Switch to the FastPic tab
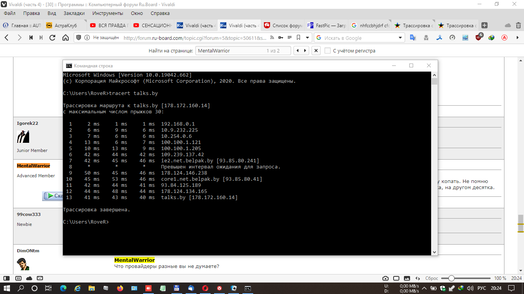 (x=326, y=26)
